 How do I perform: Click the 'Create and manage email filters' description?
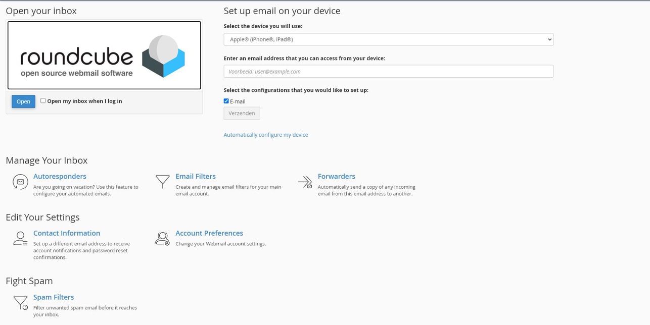click(x=228, y=190)
